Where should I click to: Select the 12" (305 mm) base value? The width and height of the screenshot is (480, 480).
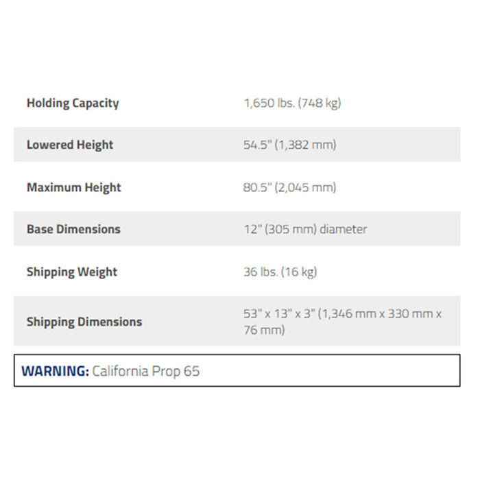click(279, 229)
